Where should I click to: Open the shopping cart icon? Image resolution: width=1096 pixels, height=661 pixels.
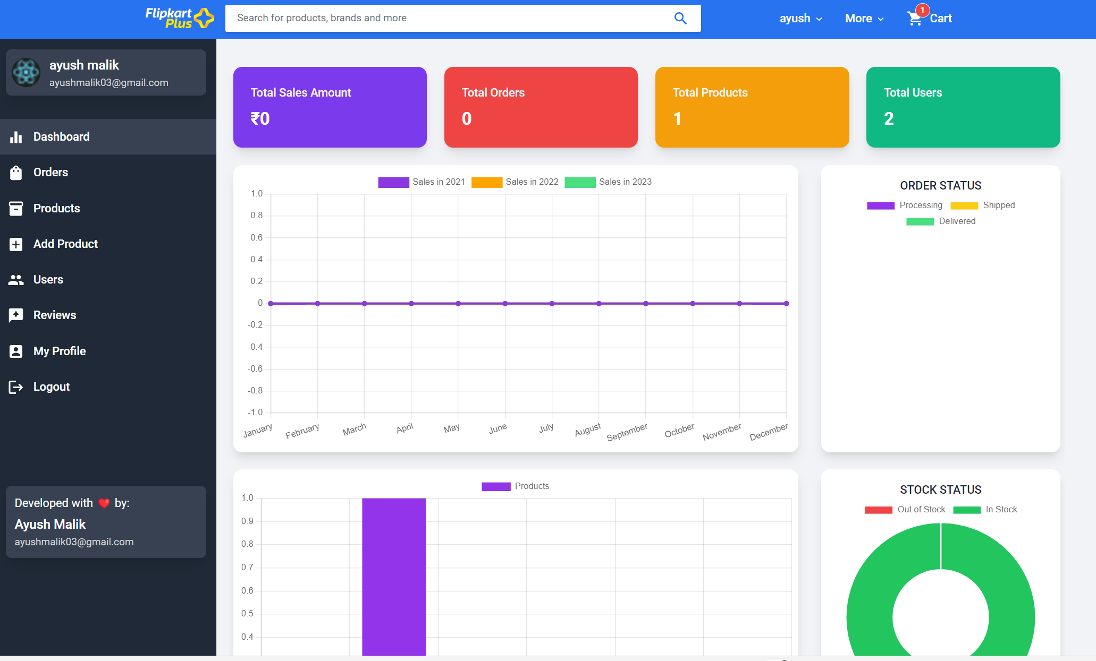pos(915,19)
